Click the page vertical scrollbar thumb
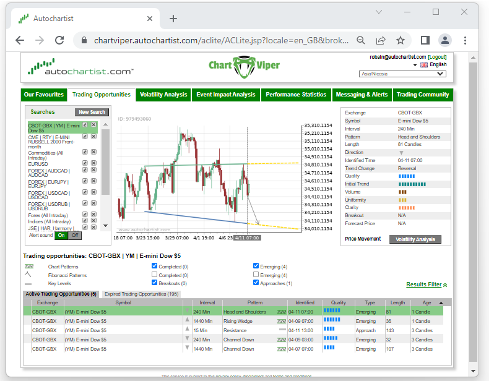Image resolution: width=494 pixels, height=381 pixels. tap(473, 212)
